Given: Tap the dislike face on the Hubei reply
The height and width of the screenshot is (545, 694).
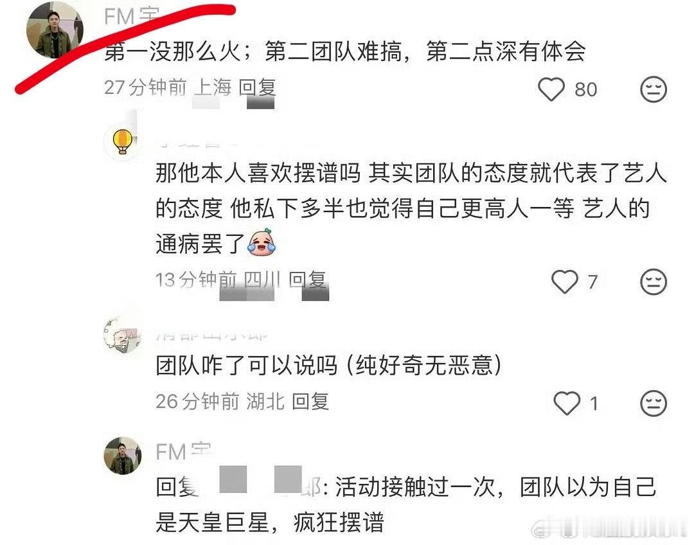Looking at the screenshot, I should [654, 403].
